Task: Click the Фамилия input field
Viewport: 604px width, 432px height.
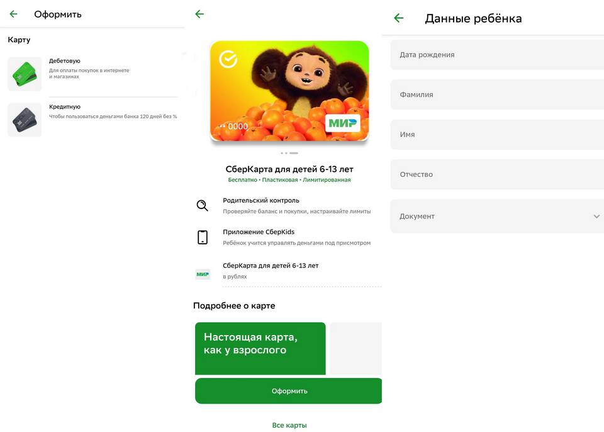Action: [497, 94]
